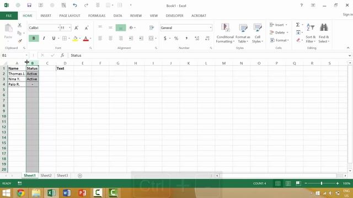Switch to INSERT tab
Screen dimensions: 353x198
coord(46,16)
